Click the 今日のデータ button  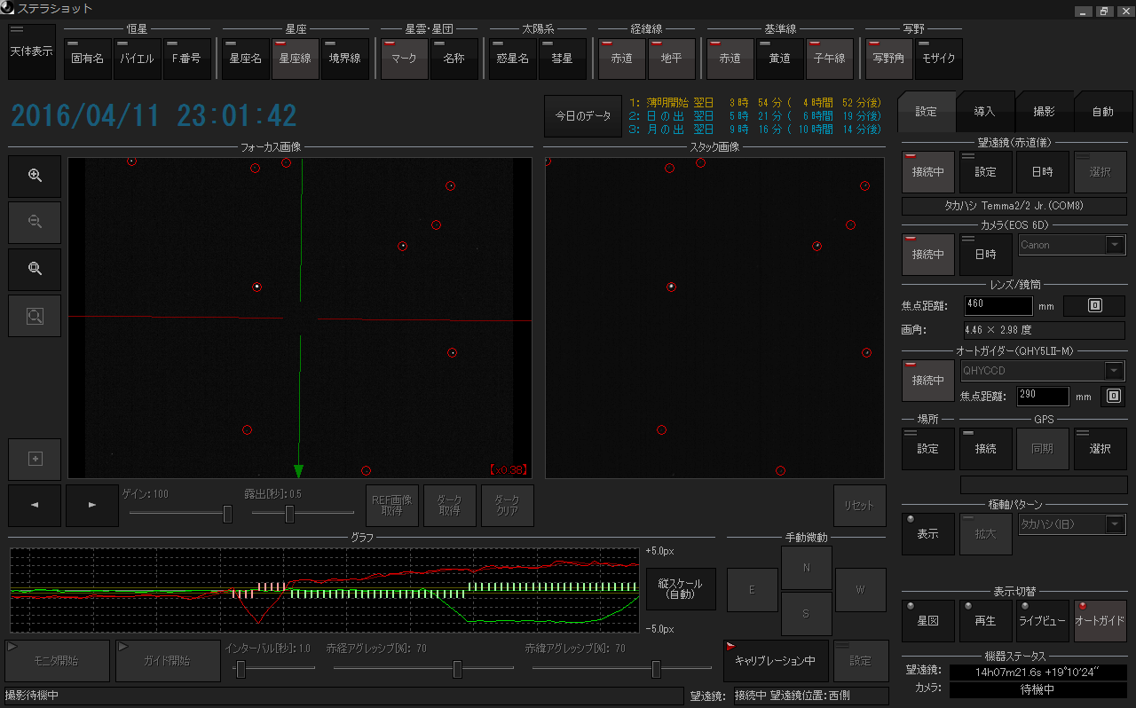pyautogui.click(x=583, y=116)
